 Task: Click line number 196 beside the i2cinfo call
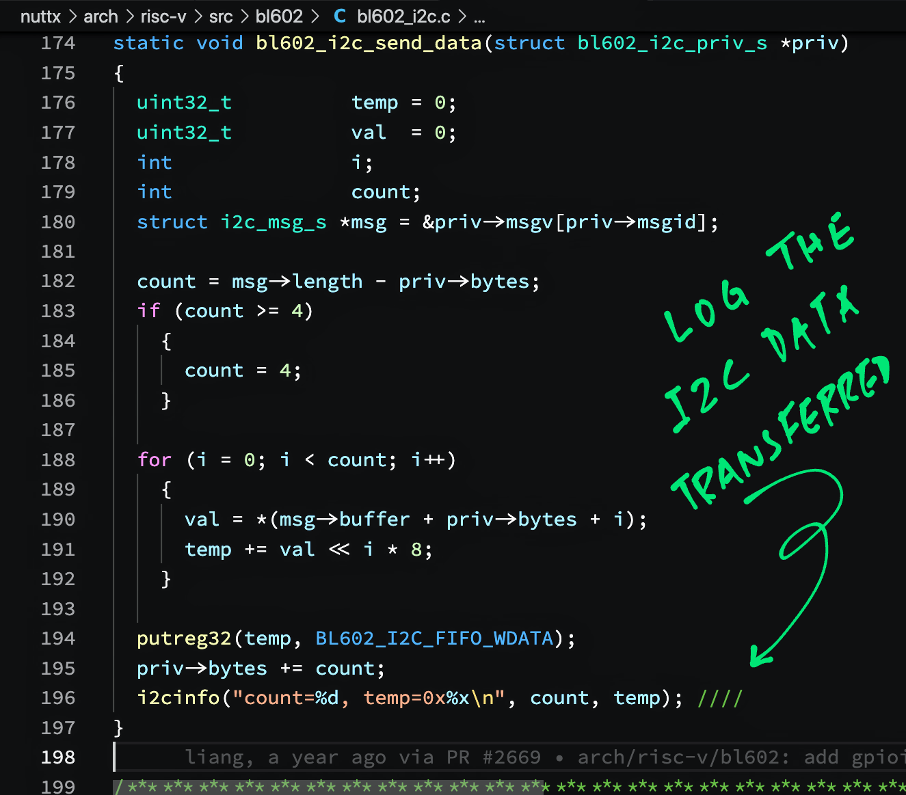point(58,698)
